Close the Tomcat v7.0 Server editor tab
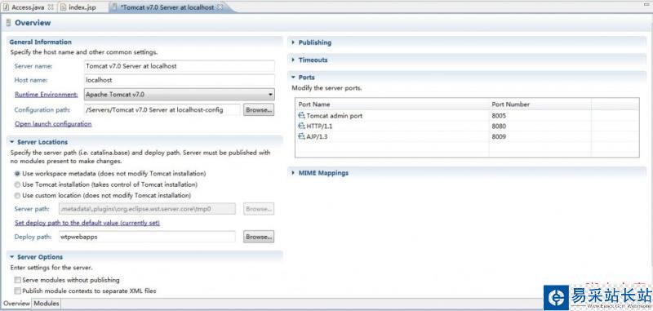Screen dimensions: 653x311 pyautogui.click(x=220, y=7)
